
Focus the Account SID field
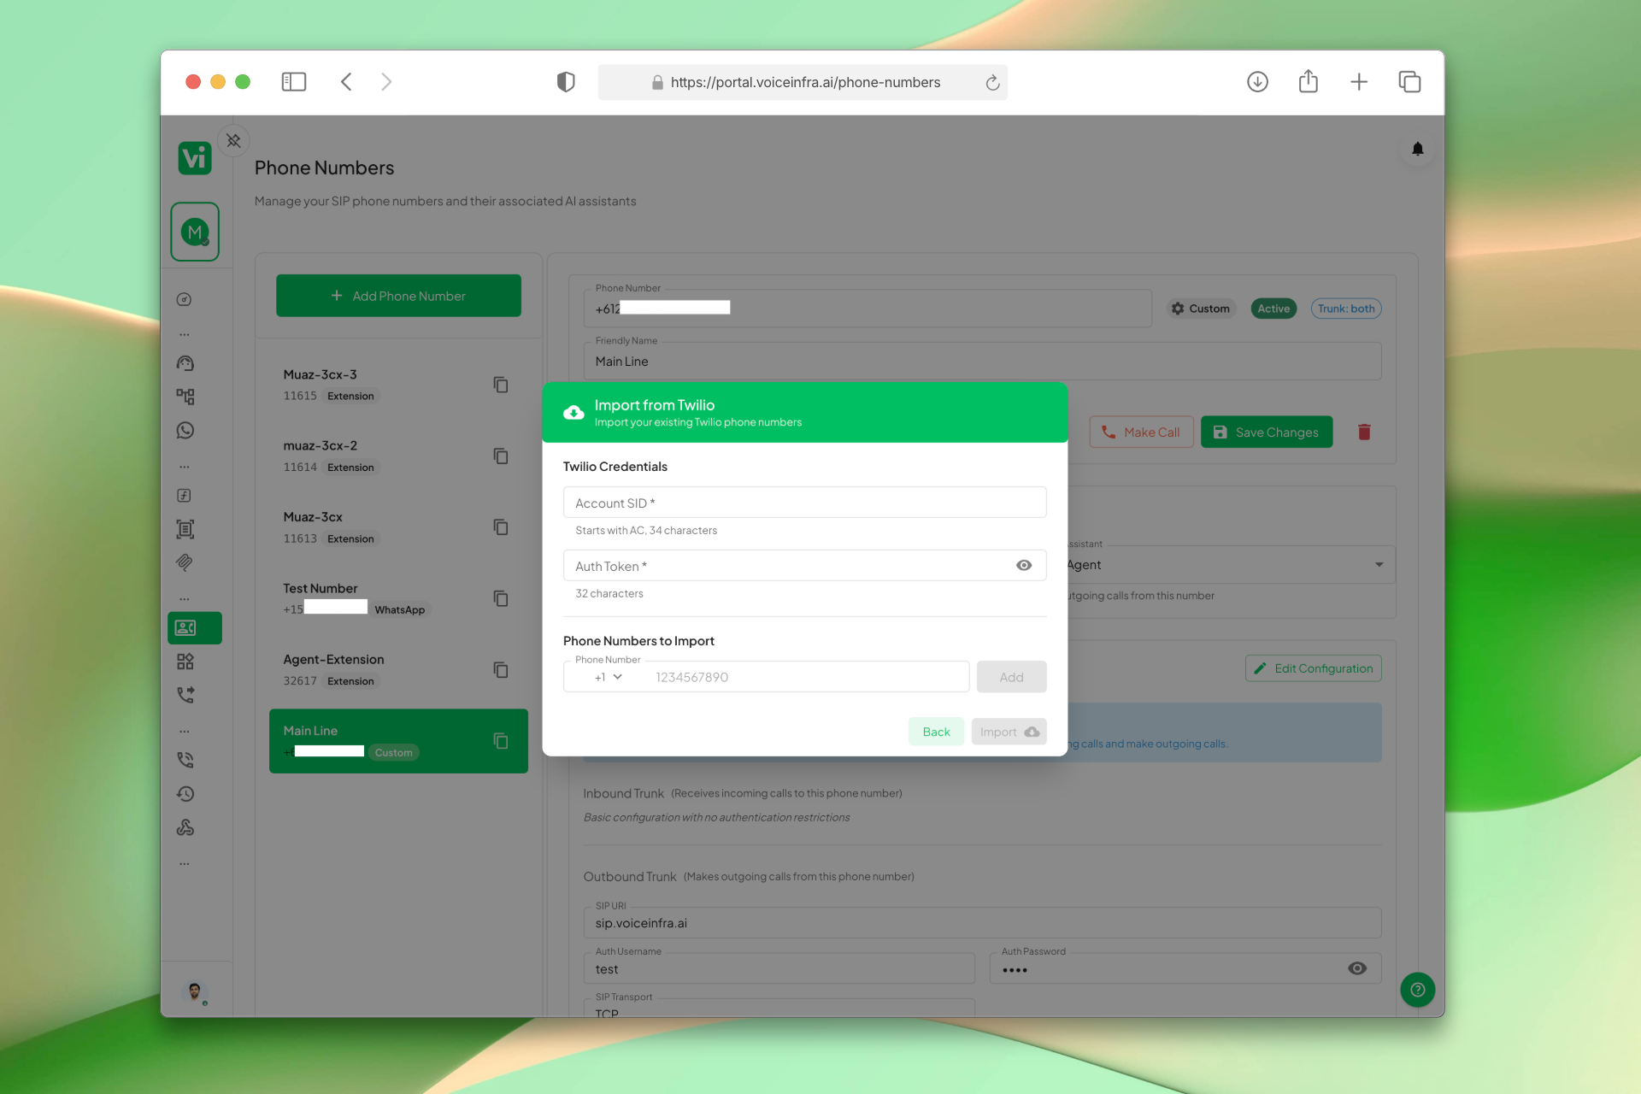point(804,503)
